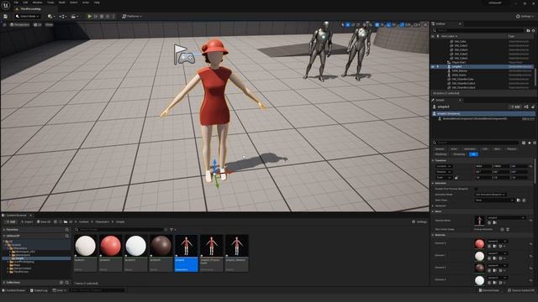Select the Simple folder in content tree
Image resolution: width=538 pixels, height=302 pixels.
(x=19, y=258)
